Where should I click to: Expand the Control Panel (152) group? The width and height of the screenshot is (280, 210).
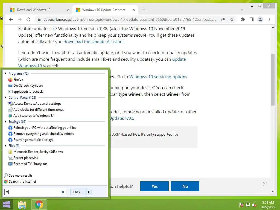(6, 98)
